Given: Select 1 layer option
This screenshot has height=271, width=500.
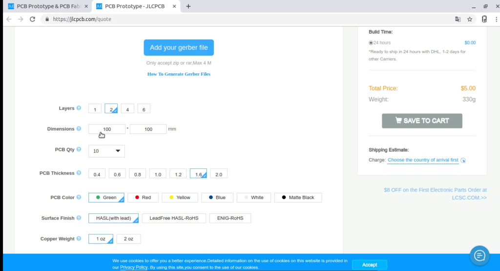Looking at the screenshot, I should coord(95,109).
